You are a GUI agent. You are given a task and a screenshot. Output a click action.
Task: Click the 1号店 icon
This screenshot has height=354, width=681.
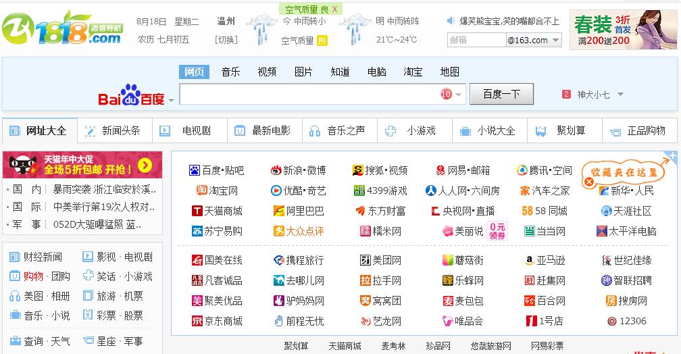point(531,321)
